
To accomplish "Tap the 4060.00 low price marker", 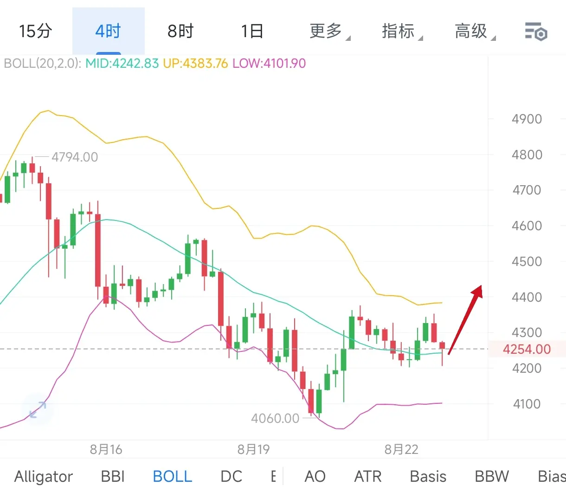I will tap(275, 418).
